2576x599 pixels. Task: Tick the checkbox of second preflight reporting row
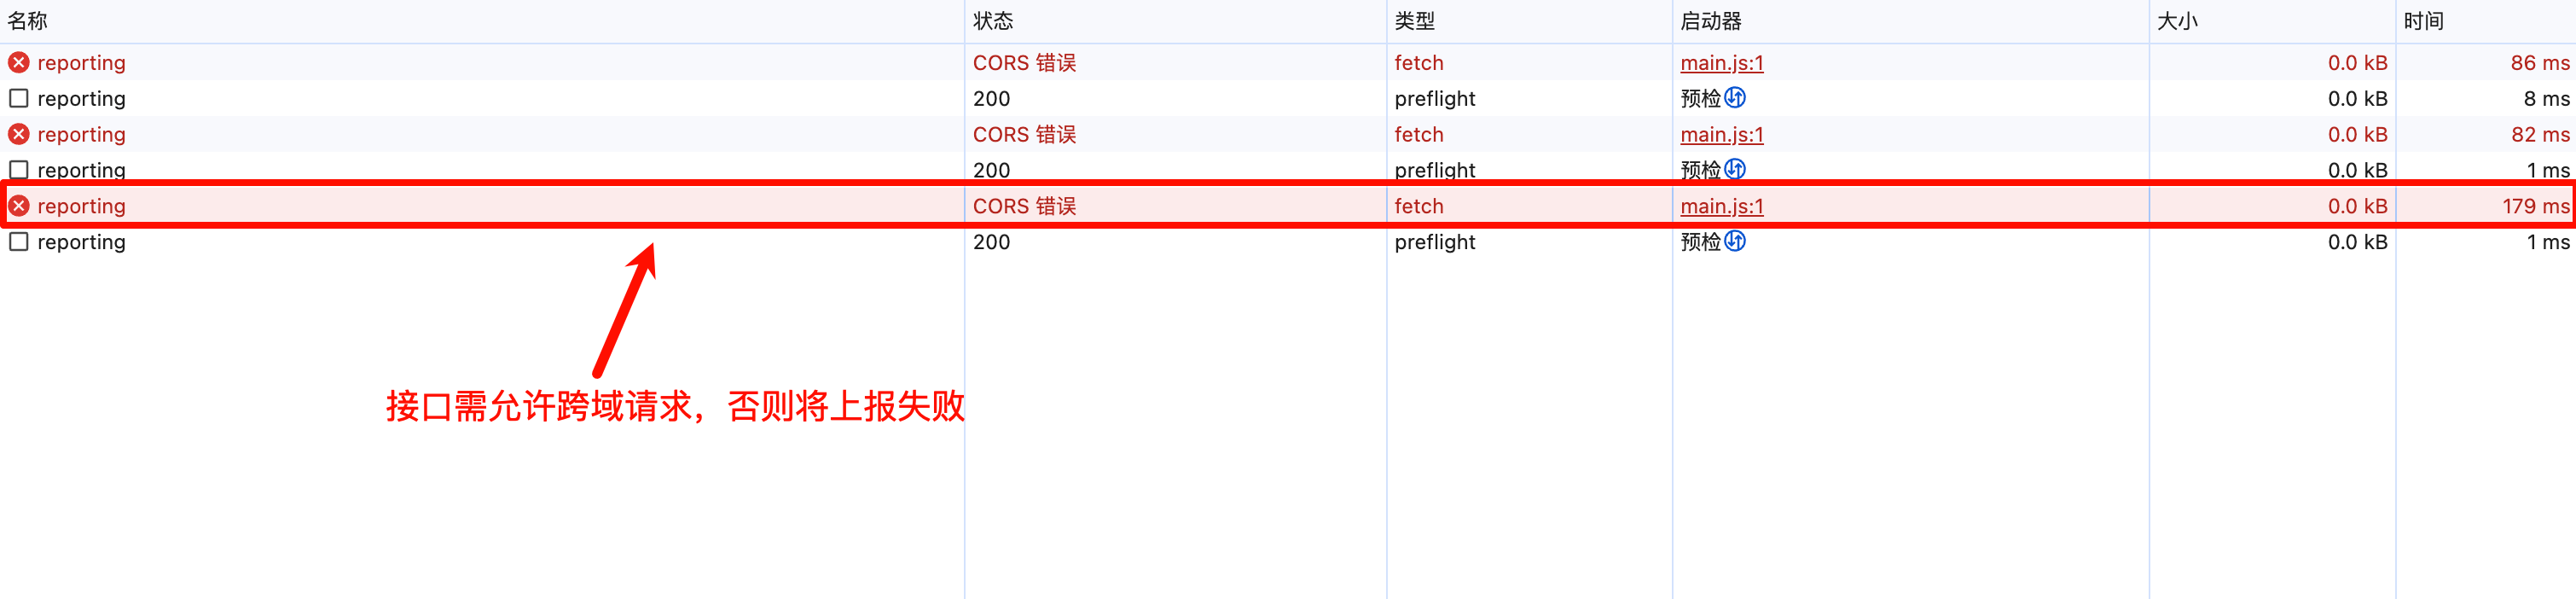tap(19, 169)
